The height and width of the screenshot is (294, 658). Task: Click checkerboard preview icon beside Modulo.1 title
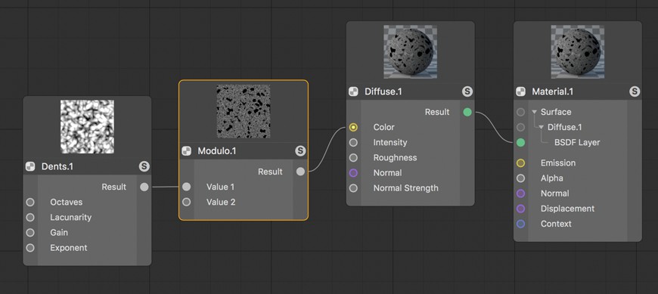[x=186, y=151]
